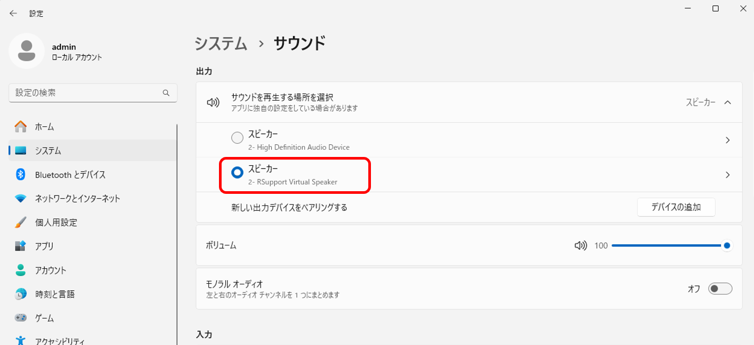Viewport: 754px width, 345px height.
Task: Click the gaming controller icon in sidebar
Action: (x=21, y=318)
